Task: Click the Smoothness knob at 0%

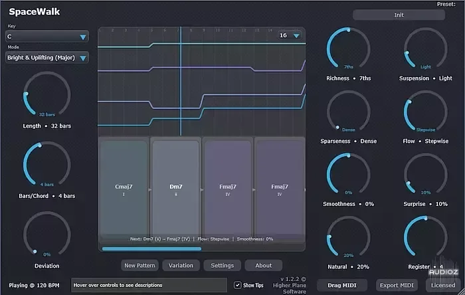Action: (x=349, y=175)
